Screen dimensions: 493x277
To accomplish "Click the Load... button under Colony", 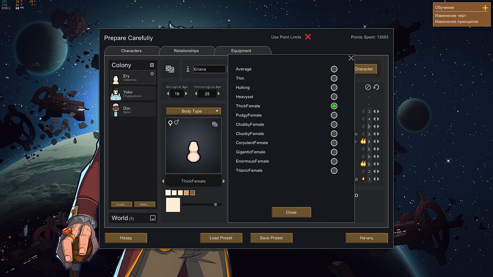I will tap(121, 205).
